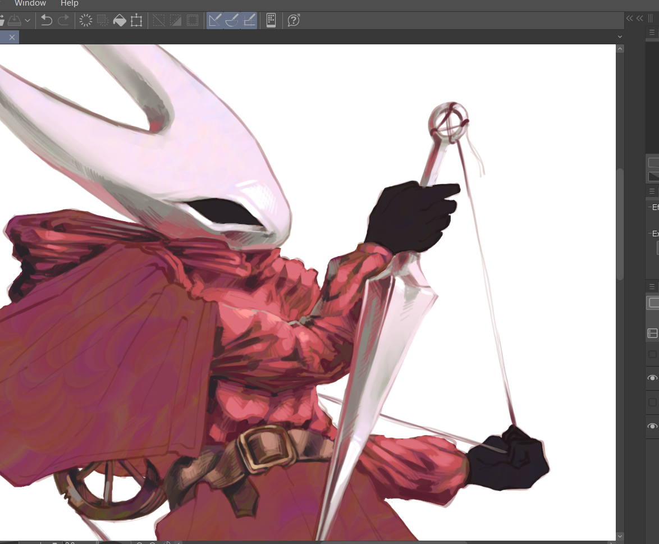Expand the canvas tab list chevron

point(620,37)
